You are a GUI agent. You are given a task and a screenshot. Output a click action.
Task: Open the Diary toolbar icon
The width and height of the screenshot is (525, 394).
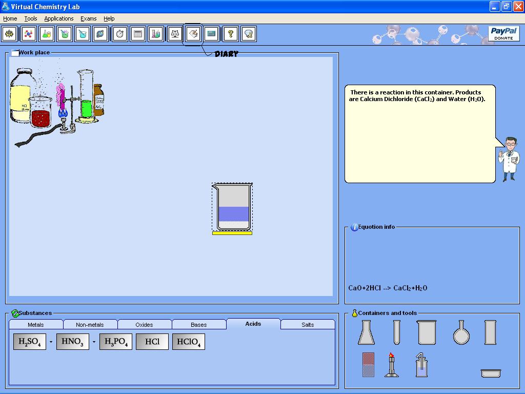pos(193,34)
